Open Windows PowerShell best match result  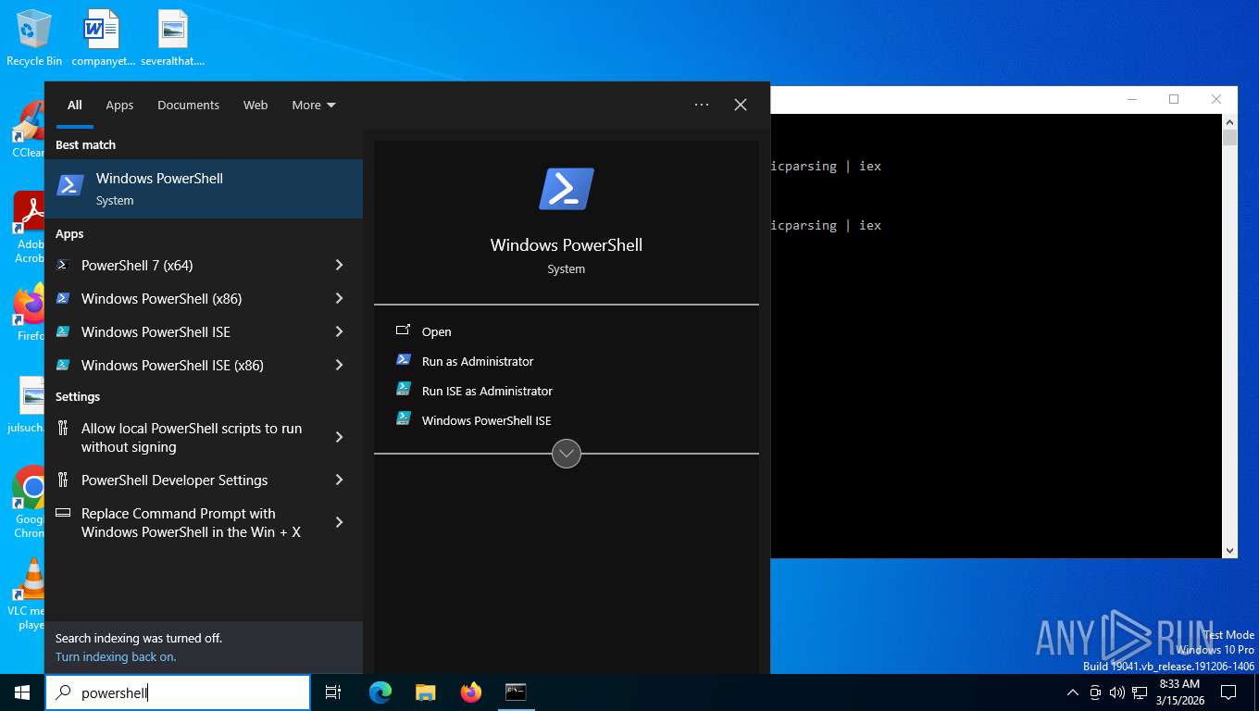click(204, 189)
